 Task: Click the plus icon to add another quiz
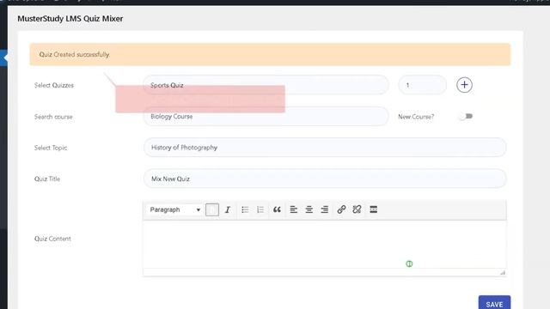(x=464, y=85)
